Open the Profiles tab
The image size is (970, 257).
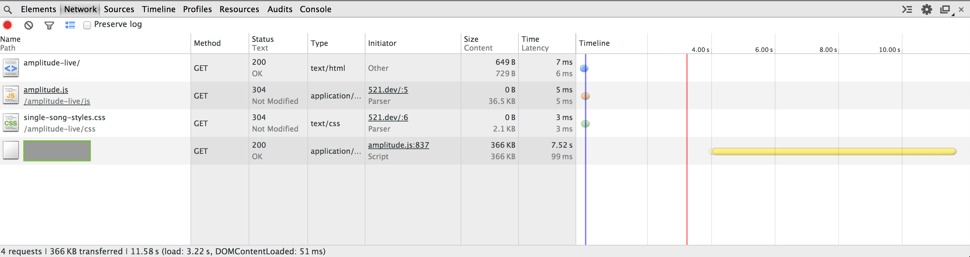coord(197,9)
